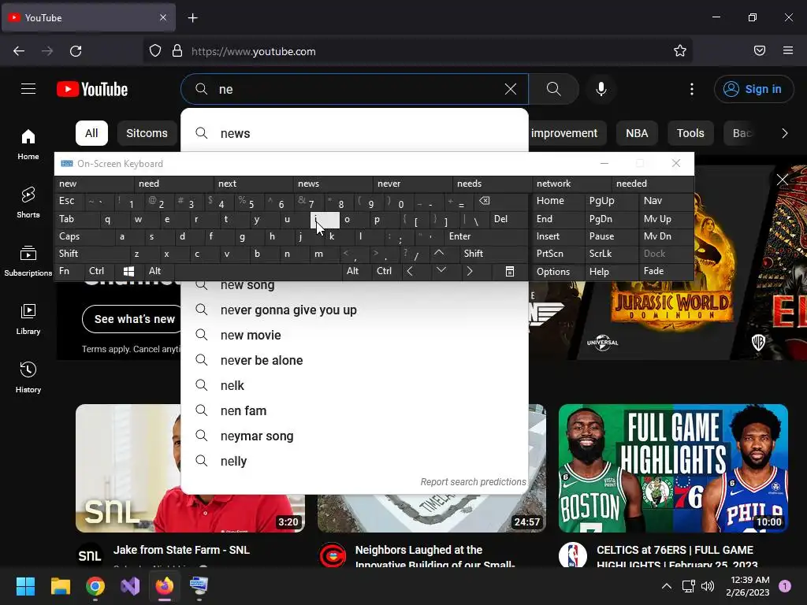Open History in the sidebar
The height and width of the screenshot is (605, 807).
pyautogui.click(x=28, y=377)
